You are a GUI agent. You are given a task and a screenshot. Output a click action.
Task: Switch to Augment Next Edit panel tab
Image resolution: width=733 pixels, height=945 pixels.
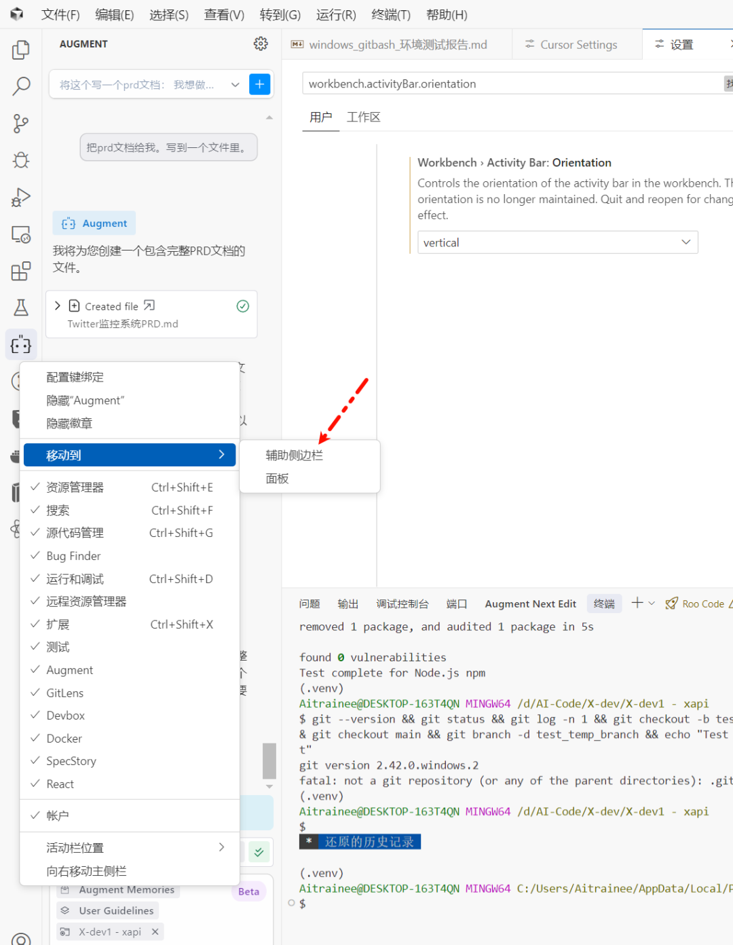tap(530, 604)
